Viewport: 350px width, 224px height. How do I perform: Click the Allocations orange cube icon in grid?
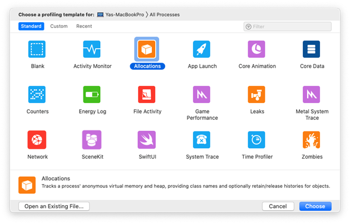pyautogui.click(x=147, y=49)
